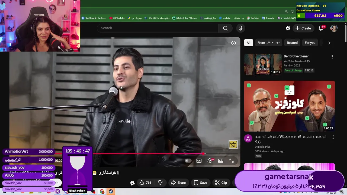Open the (5) YouTube bookmark
347x195 pixels.
pyautogui.click(x=117, y=18)
